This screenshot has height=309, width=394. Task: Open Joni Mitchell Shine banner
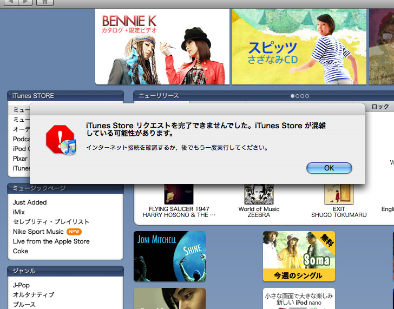pos(169,257)
